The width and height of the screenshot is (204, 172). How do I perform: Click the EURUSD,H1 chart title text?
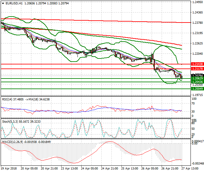click(x=11, y=3)
